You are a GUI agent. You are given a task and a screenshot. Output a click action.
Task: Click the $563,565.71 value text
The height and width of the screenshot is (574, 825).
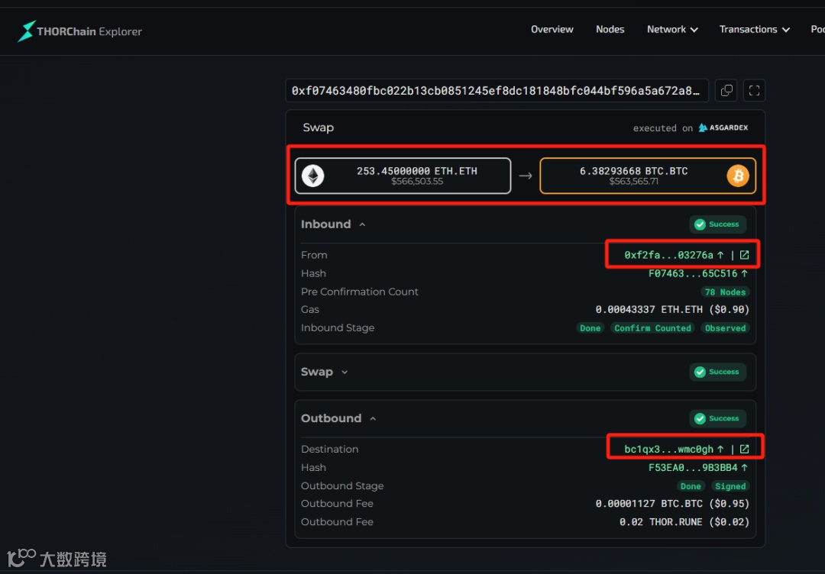click(634, 182)
